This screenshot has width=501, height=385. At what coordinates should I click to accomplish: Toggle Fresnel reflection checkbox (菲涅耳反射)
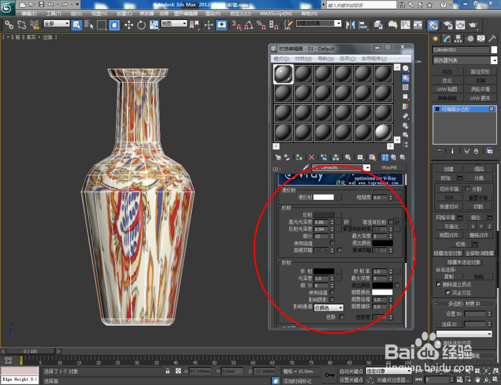(391, 222)
